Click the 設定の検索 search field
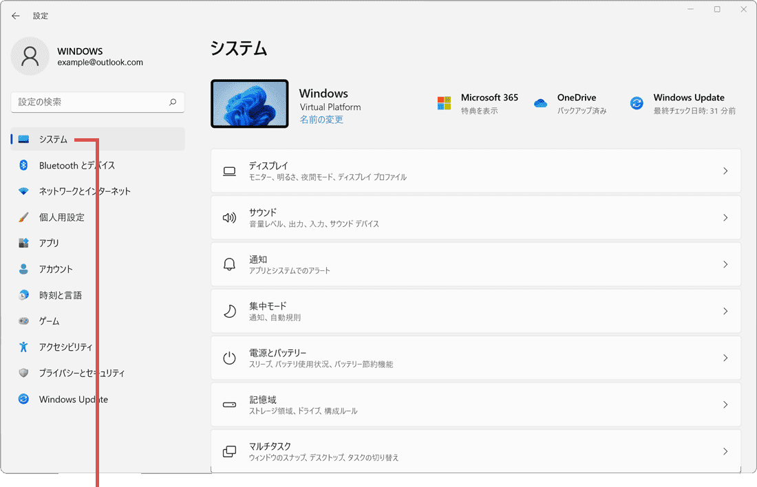The image size is (757, 487). 98,102
